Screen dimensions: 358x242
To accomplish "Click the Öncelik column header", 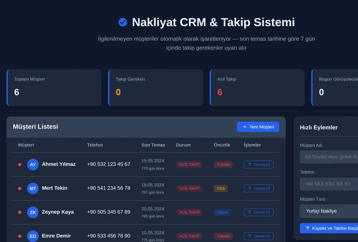I will click(222, 145).
